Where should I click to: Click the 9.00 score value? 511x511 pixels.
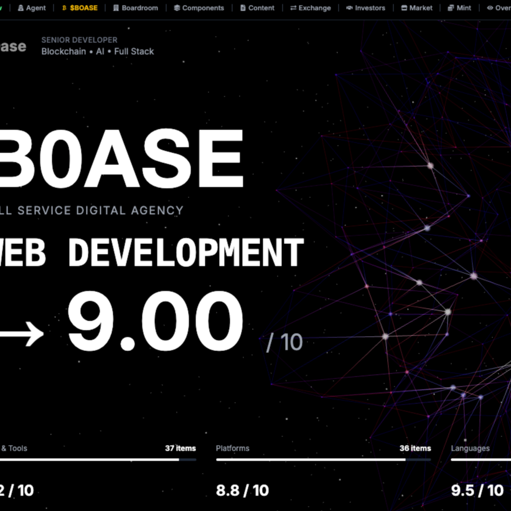[155, 322]
